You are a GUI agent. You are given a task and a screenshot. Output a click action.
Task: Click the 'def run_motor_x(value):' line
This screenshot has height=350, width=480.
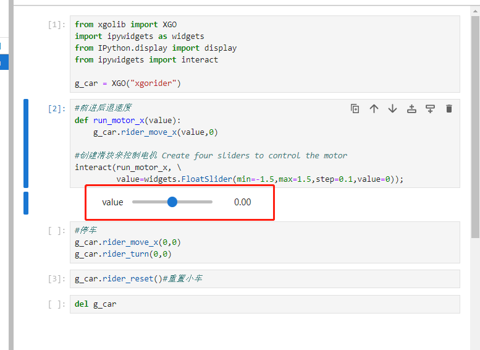[x=128, y=121]
